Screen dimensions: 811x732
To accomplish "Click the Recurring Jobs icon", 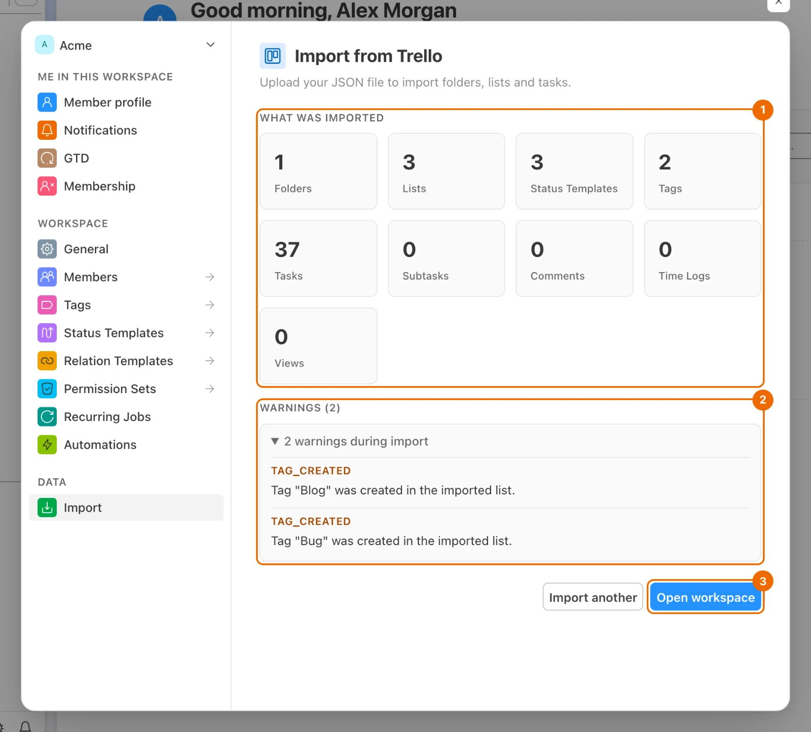I will click(47, 416).
